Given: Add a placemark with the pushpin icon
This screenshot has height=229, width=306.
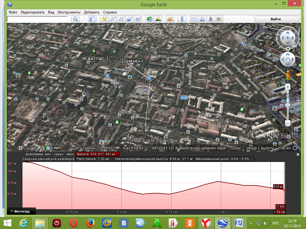Looking at the screenshot, I should pos(104,19).
